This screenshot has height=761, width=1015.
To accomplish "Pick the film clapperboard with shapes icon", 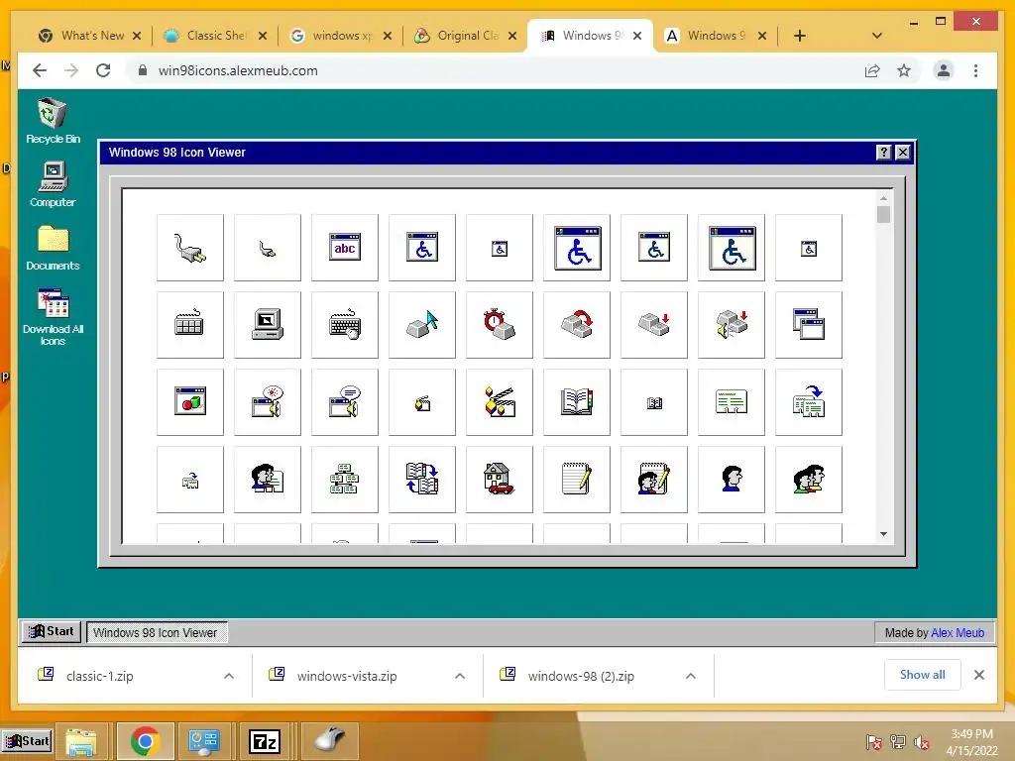I will pyautogui.click(x=500, y=402).
